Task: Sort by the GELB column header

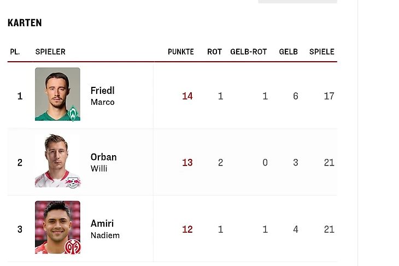Action: click(x=289, y=52)
